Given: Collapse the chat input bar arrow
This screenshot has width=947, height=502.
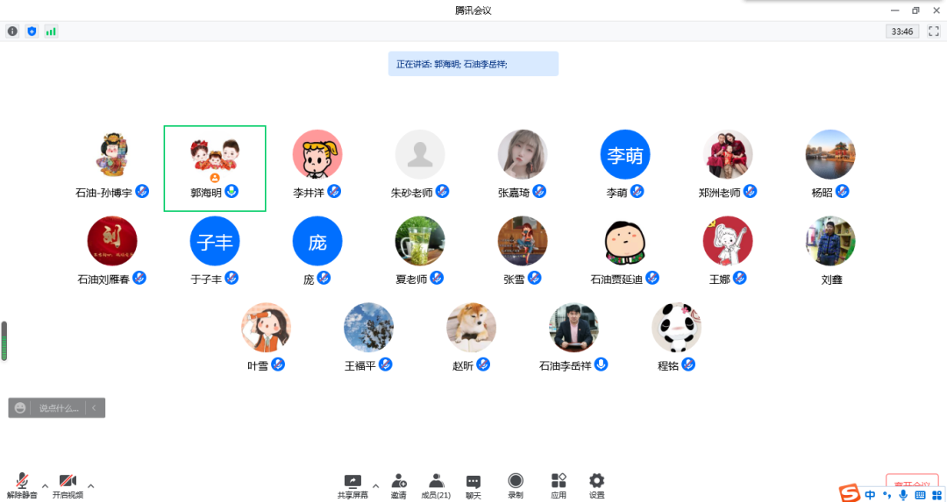Looking at the screenshot, I should click(94, 407).
